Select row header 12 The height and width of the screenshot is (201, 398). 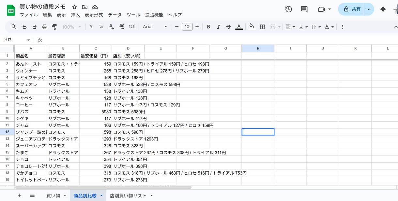[x=7, y=132]
